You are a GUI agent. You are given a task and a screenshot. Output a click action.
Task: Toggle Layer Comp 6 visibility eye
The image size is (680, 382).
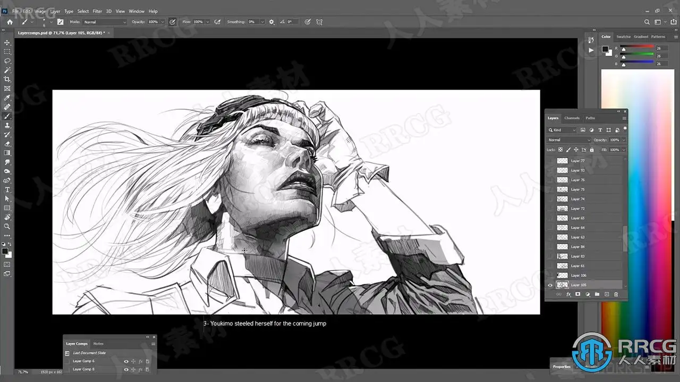(126, 361)
